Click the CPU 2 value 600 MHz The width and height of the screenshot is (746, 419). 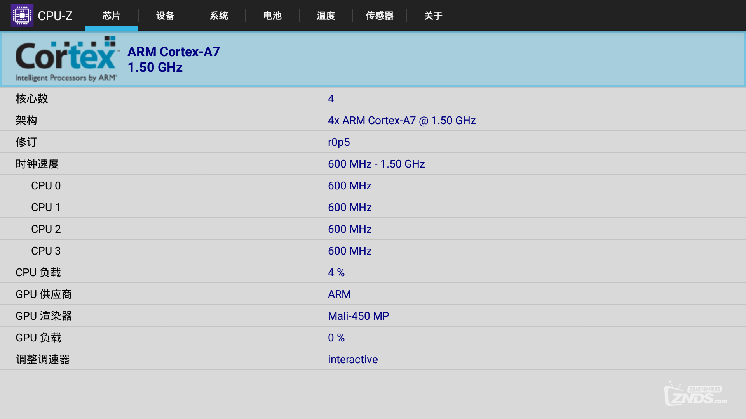(350, 229)
